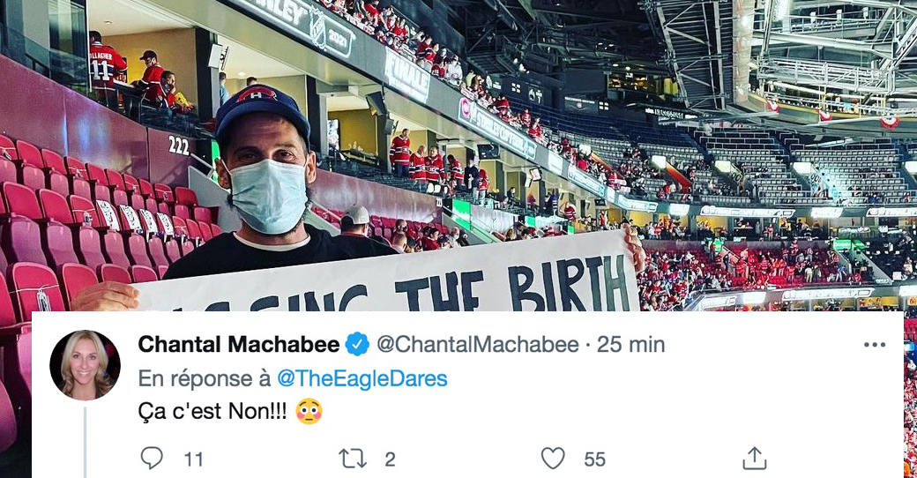917x478 pixels.
Task: Open the three-dot more options menu
Action: [875, 345]
